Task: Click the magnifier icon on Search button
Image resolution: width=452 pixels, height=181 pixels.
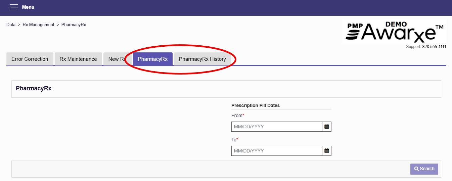Action: pyautogui.click(x=416, y=169)
